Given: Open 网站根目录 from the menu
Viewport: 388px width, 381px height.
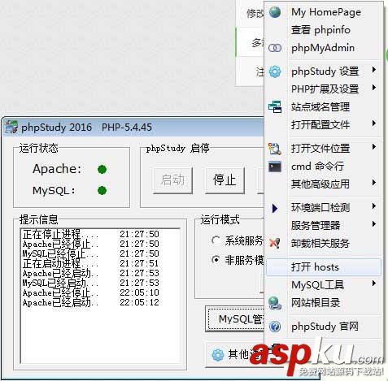Looking at the screenshot, I should tap(324, 303).
